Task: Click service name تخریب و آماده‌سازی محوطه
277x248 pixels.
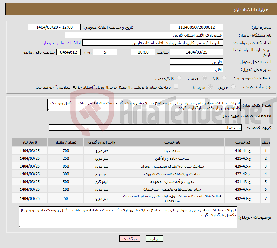Action: [172, 182]
